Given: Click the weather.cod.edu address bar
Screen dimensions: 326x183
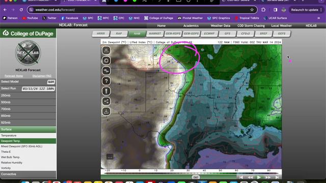Looking at the screenshot, I should coord(142,10).
